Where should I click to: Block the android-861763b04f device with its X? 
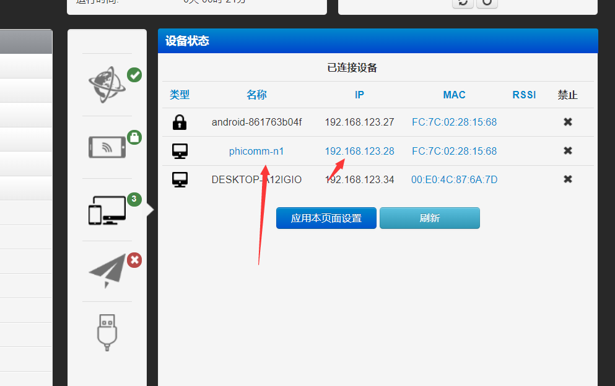pyautogui.click(x=567, y=122)
